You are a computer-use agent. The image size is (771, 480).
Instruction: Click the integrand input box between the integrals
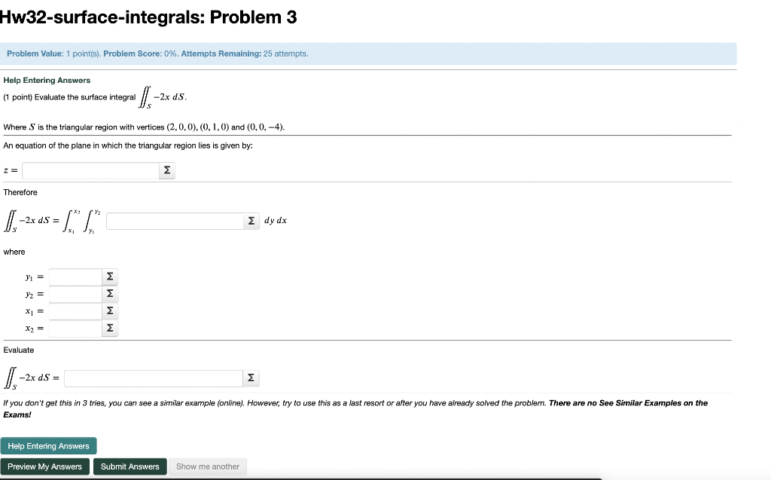(175, 221)
